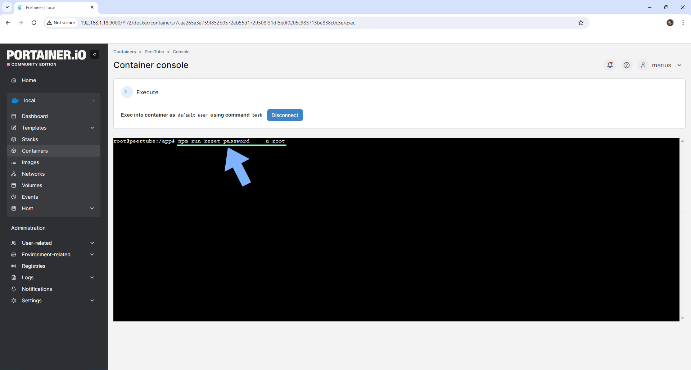This screenshot has width=691, height=370.
Task: Open the Containers section
Action: pyautogui.click(x=35, y=151)
